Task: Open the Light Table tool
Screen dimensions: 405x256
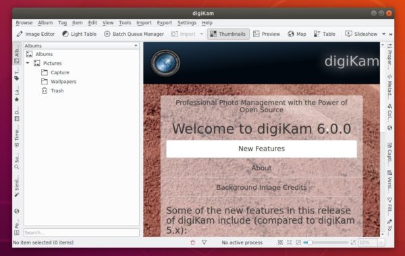Action: click(79, 34)
